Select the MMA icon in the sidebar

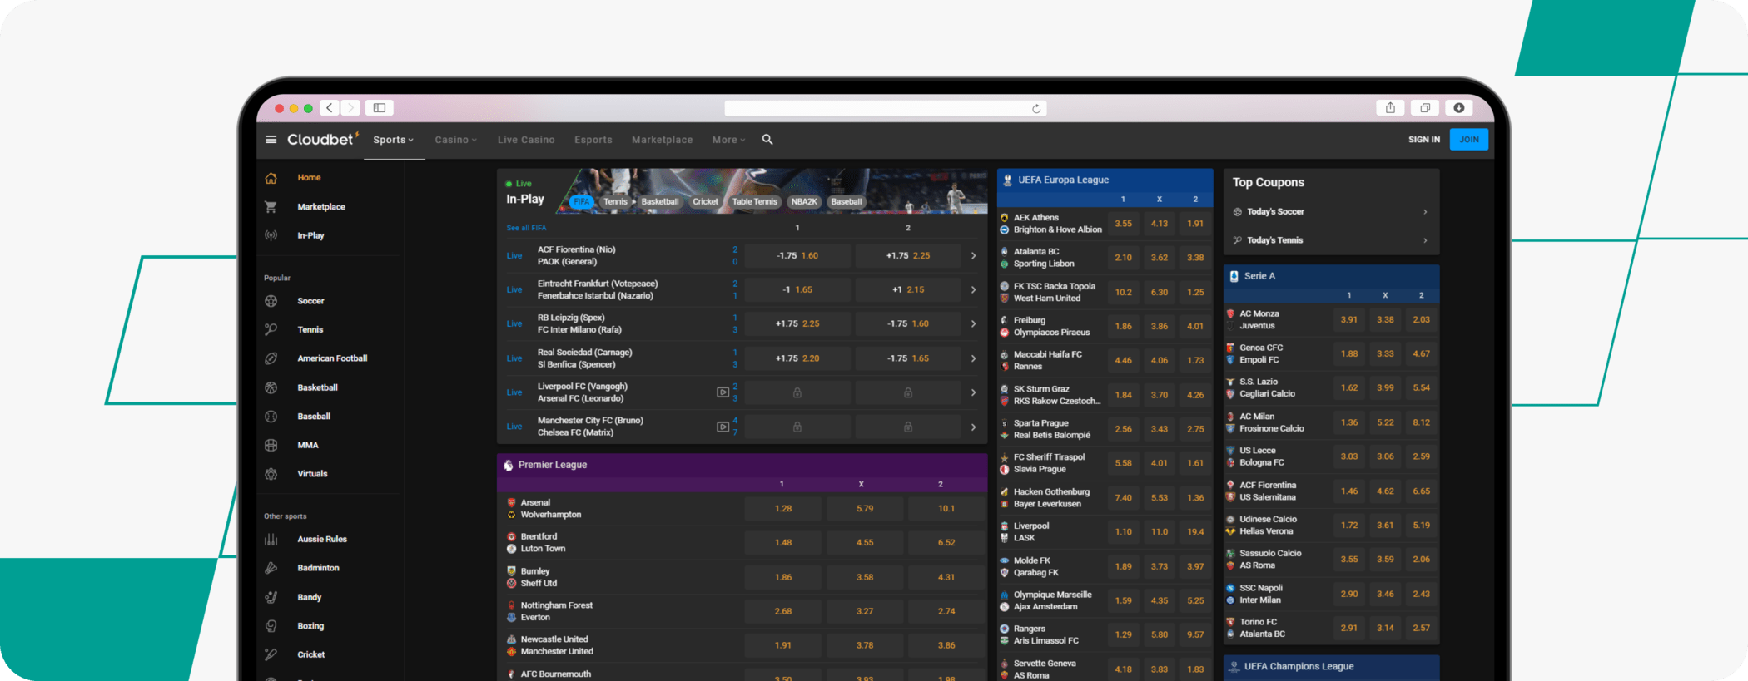click(x=271, y=445)
